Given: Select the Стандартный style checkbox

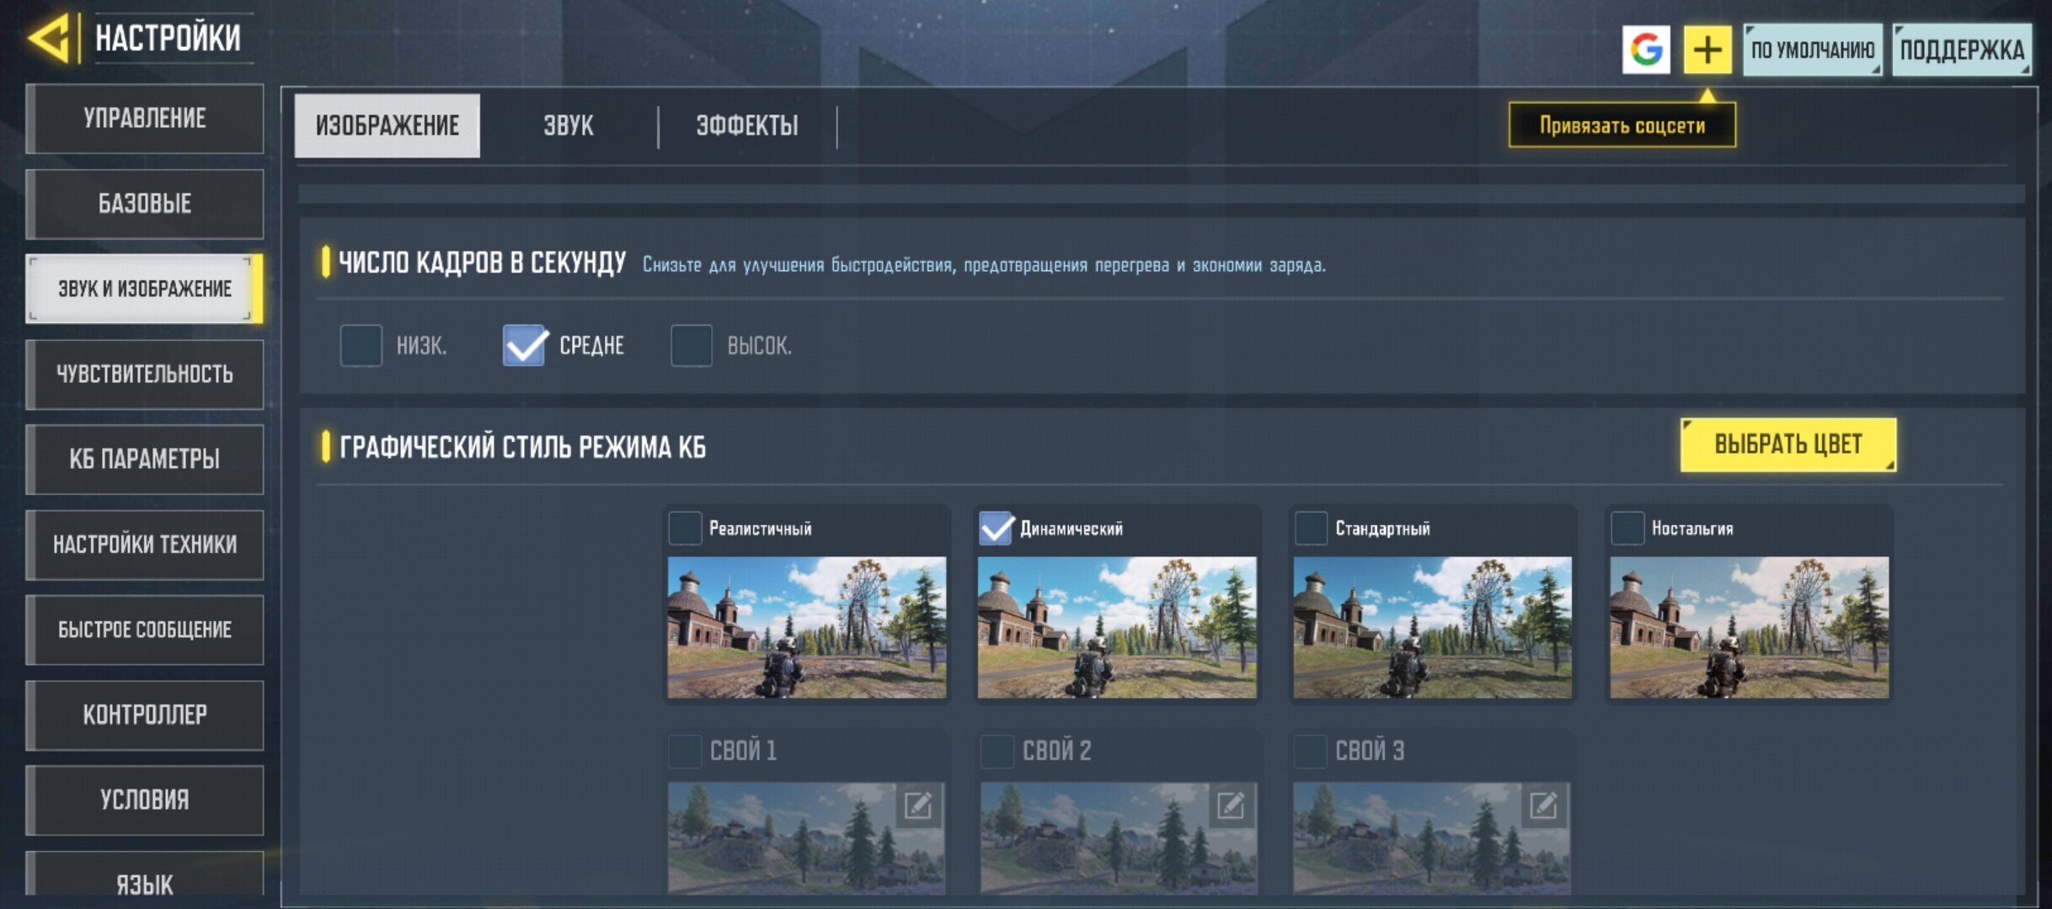Looking at the screenshot, I should pyautogui.click(x=1311, y=528).
